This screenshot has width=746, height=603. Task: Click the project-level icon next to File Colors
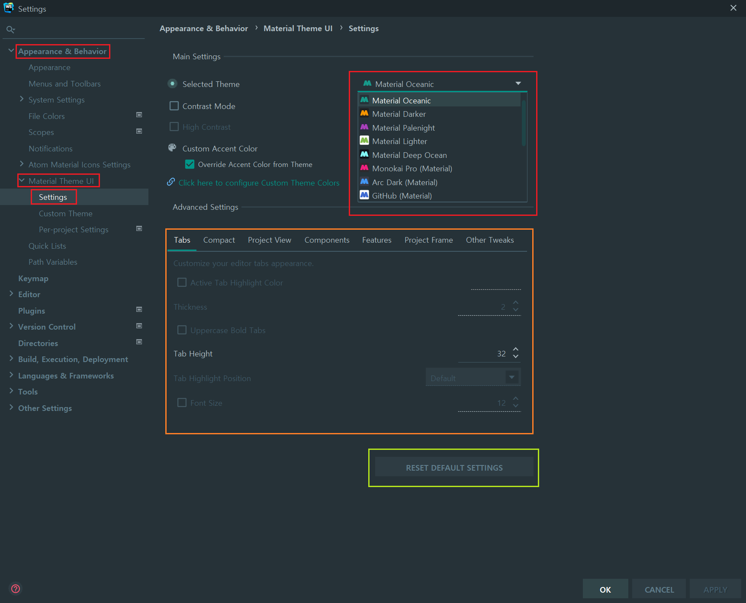pos(139,115)
